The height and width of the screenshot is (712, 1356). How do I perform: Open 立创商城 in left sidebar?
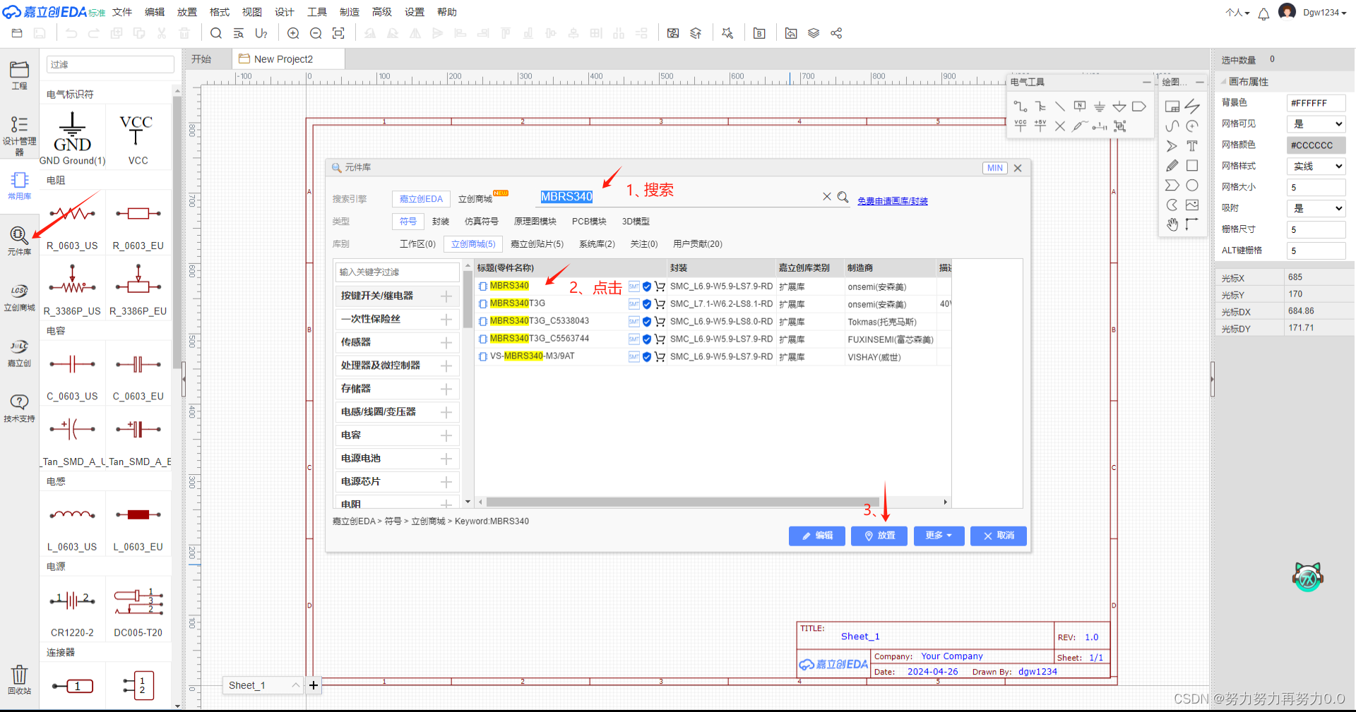[19, 298]
